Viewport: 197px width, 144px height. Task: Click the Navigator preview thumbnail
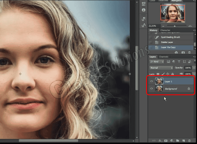[173, 13]
